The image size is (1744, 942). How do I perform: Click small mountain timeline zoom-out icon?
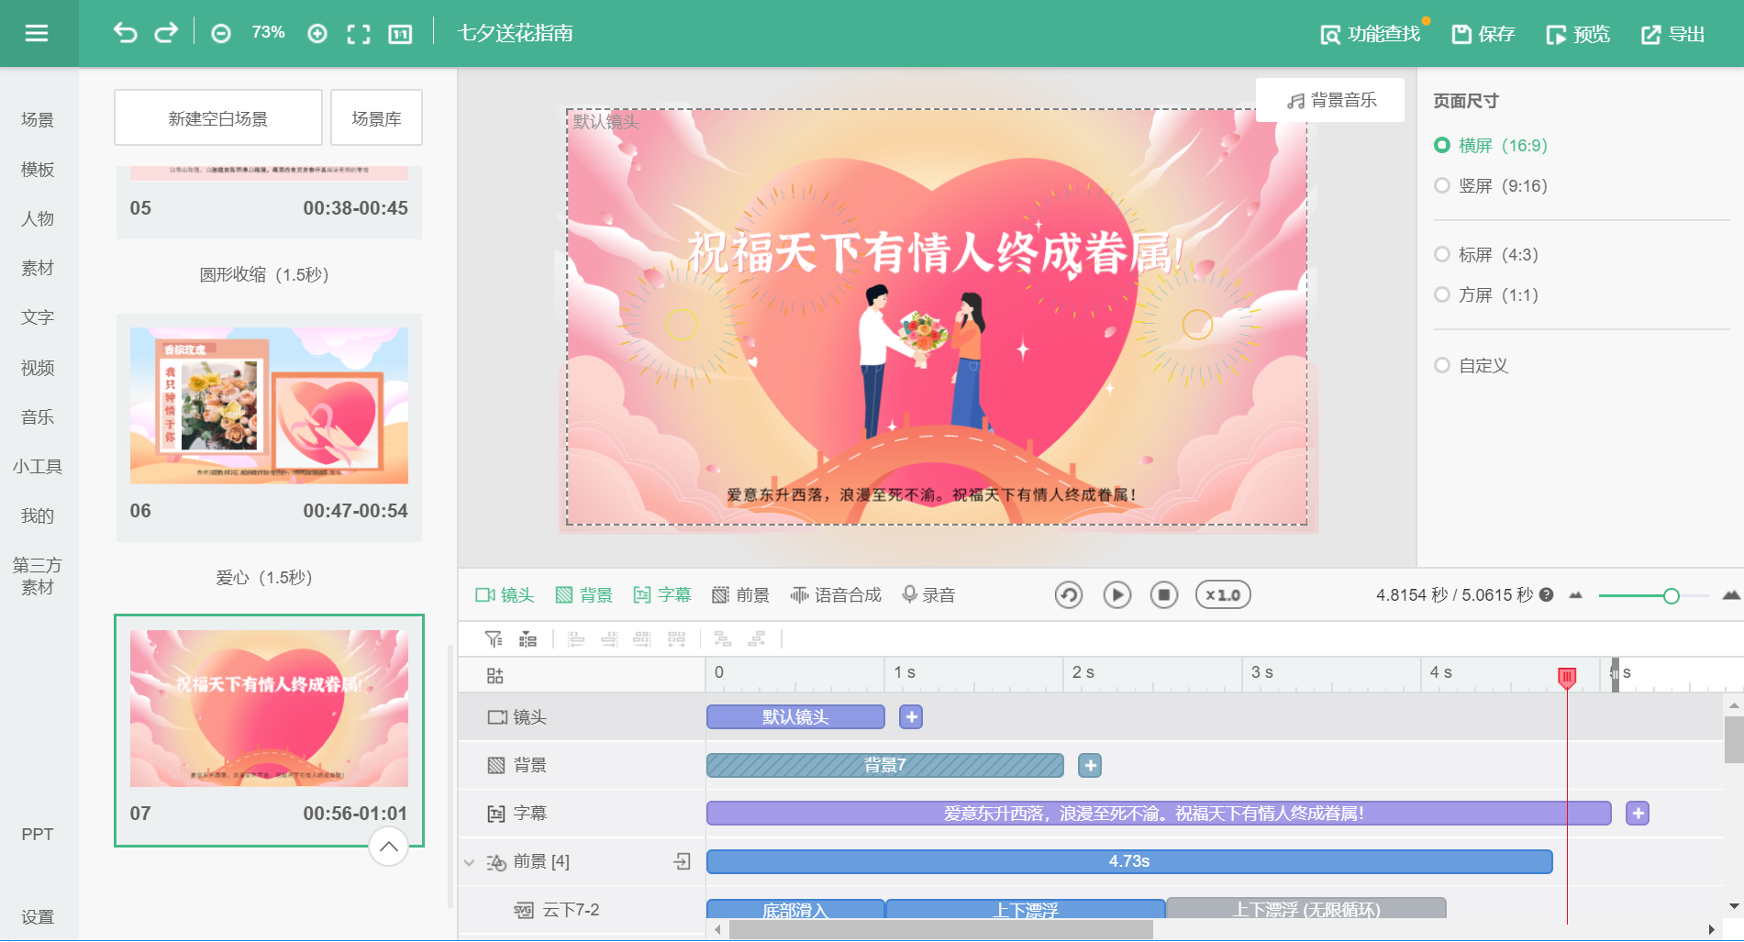click(1576, 594)
